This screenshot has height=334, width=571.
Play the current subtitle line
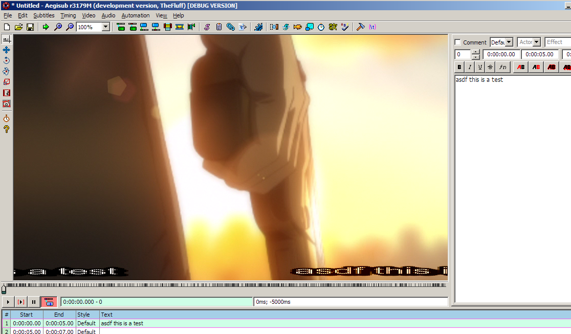[x=21, y=302]
